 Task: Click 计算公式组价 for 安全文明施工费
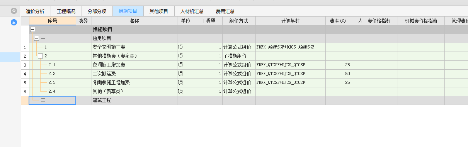(239, 47)
